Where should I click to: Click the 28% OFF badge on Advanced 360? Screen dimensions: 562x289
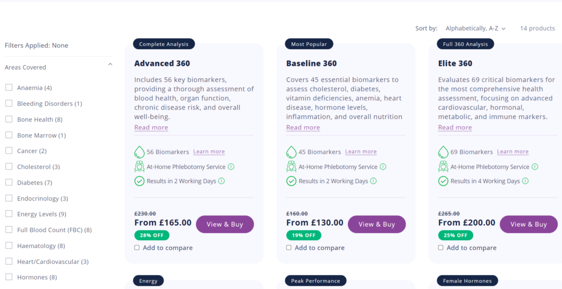click(152, 235)
